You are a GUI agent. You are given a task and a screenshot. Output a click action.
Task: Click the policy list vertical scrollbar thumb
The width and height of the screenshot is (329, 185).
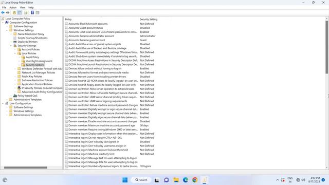click(327, 47)
